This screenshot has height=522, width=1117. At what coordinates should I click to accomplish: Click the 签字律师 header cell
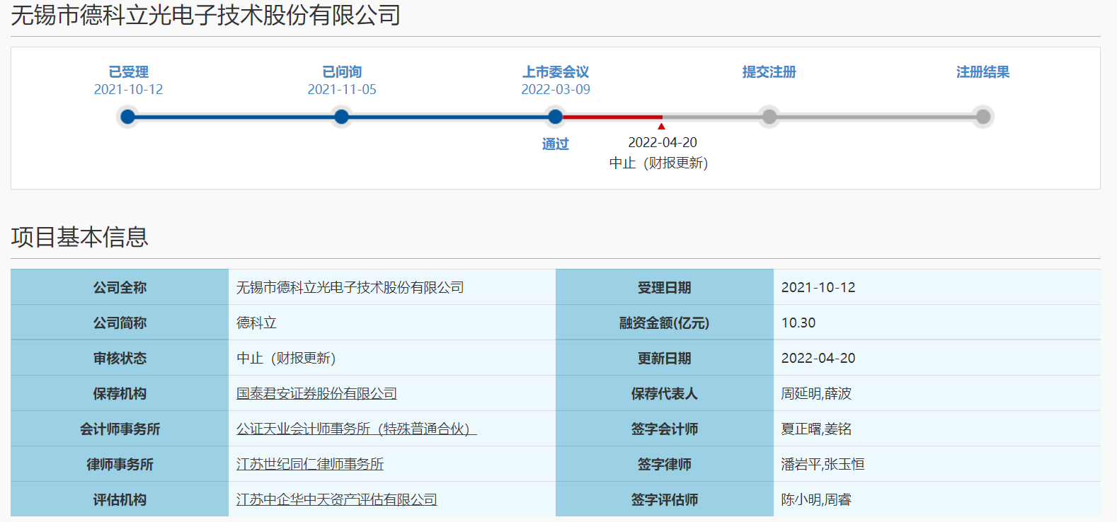point(665,464)
